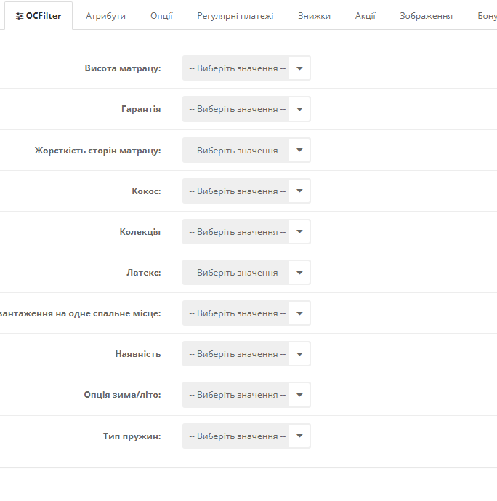Open the Опції tab

coord(161,16)
